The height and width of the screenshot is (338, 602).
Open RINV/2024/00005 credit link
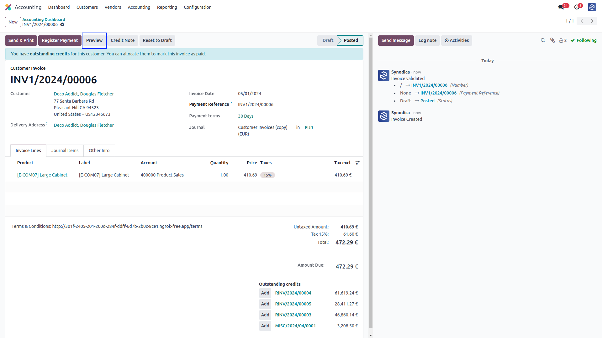point(293,304)
